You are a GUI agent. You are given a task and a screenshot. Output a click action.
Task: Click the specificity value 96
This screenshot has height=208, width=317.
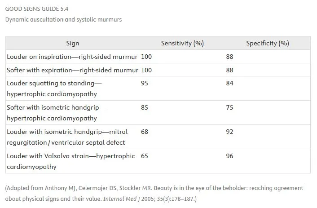(x=230, y=156)
